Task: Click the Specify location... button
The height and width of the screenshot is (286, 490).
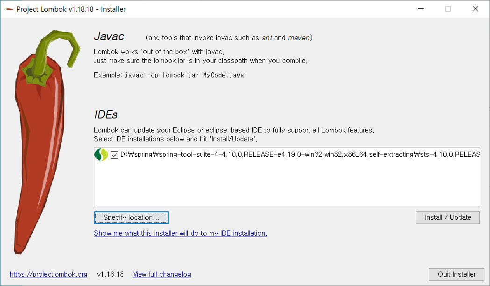Action: tap(131, 217)
